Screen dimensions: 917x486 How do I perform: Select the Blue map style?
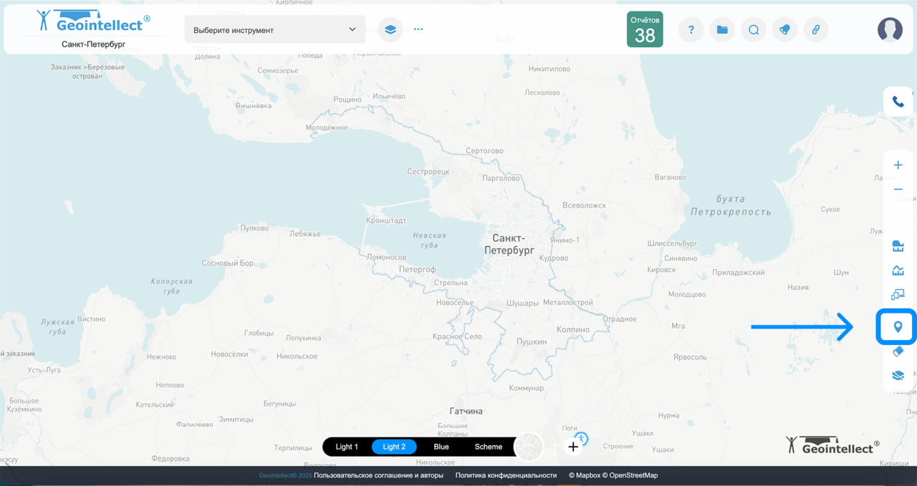(x=441, y=447)
